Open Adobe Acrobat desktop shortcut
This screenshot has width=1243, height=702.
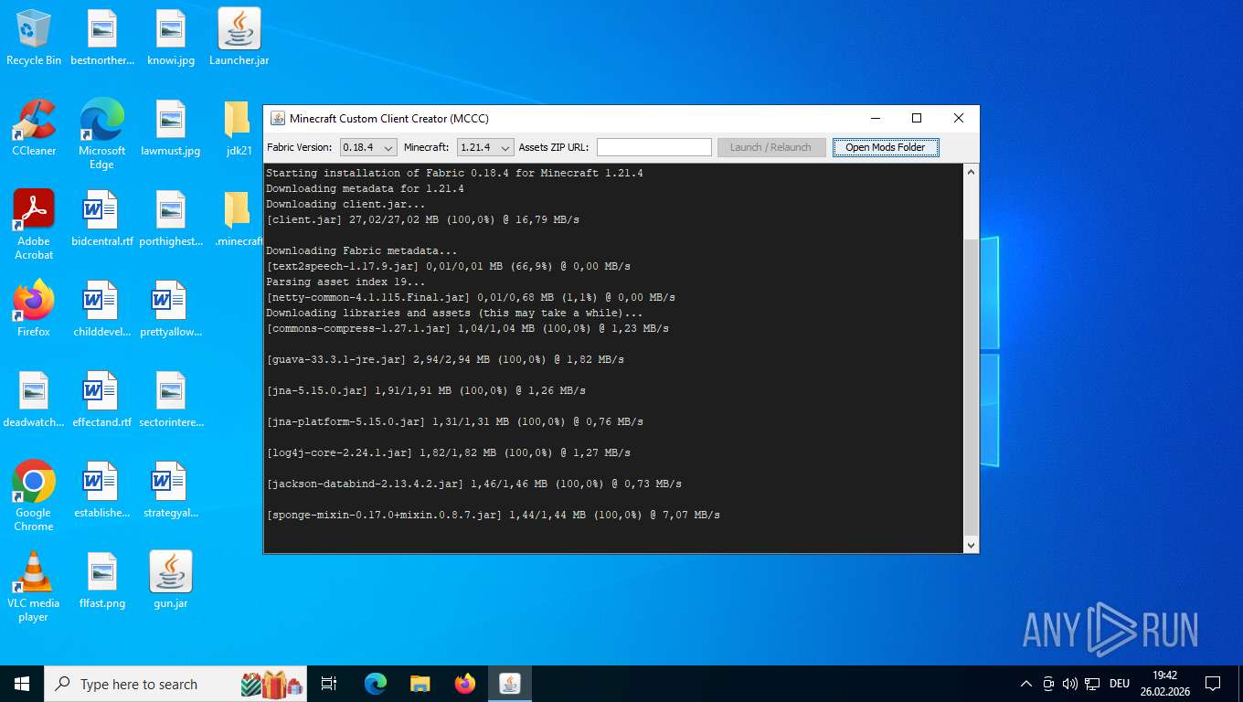click(x=34, y=224)
